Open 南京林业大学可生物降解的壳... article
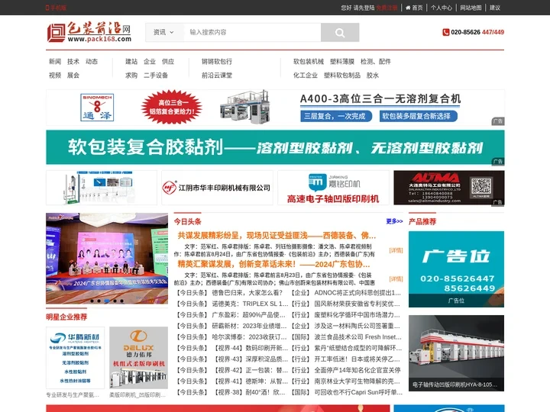This screenshot has height=412, width=550. (x=357, y=381)
